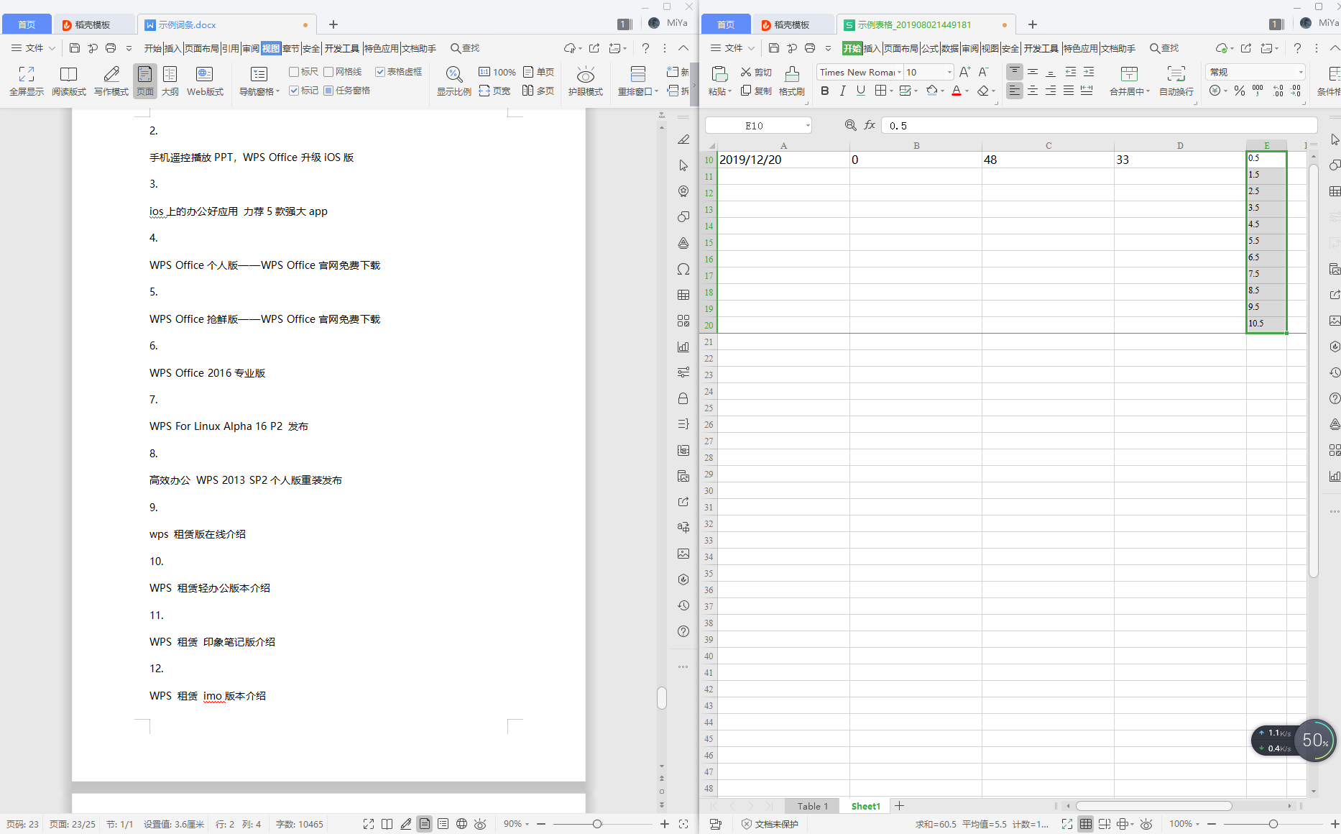
Task: Switch to the Table 1 sheet tab
Action: point(813,806)
